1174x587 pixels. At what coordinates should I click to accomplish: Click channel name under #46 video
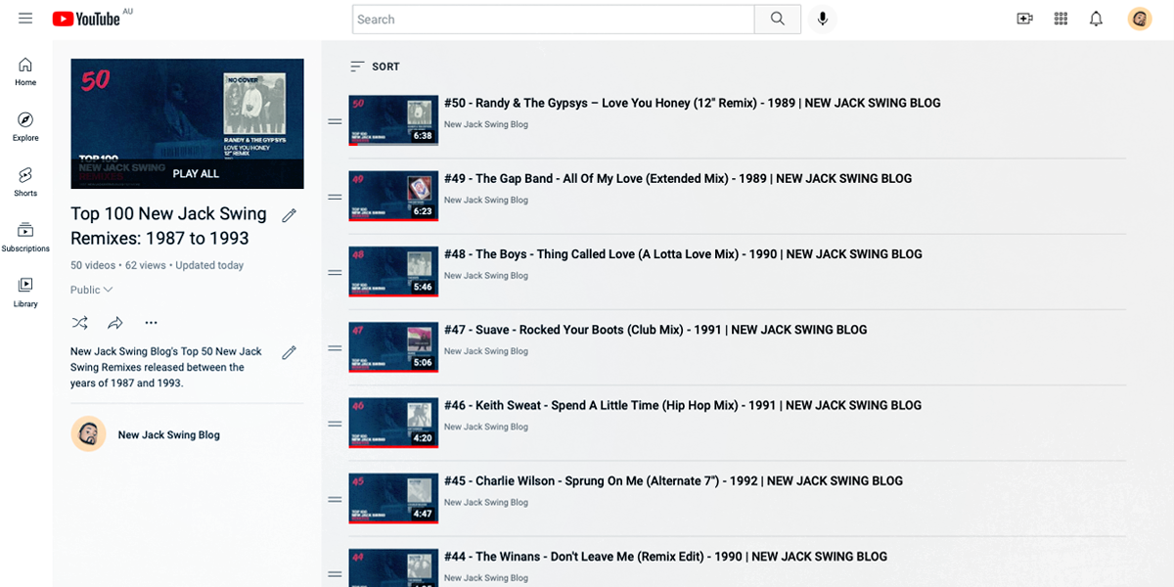coord(485,427)
